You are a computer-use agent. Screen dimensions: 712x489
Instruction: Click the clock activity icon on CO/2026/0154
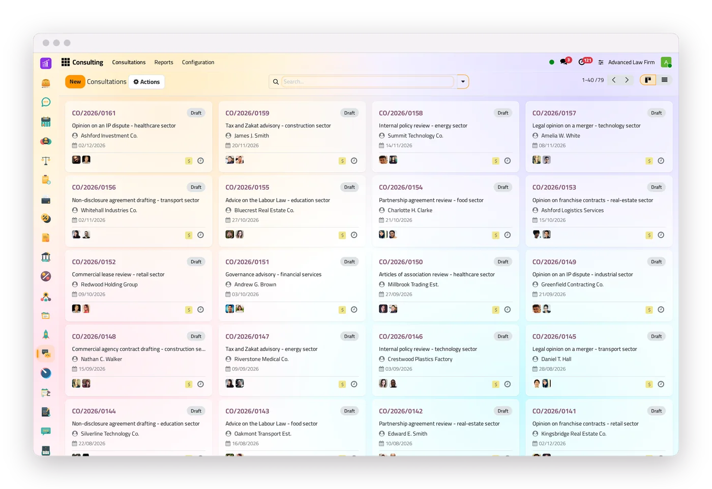point(507,235)
